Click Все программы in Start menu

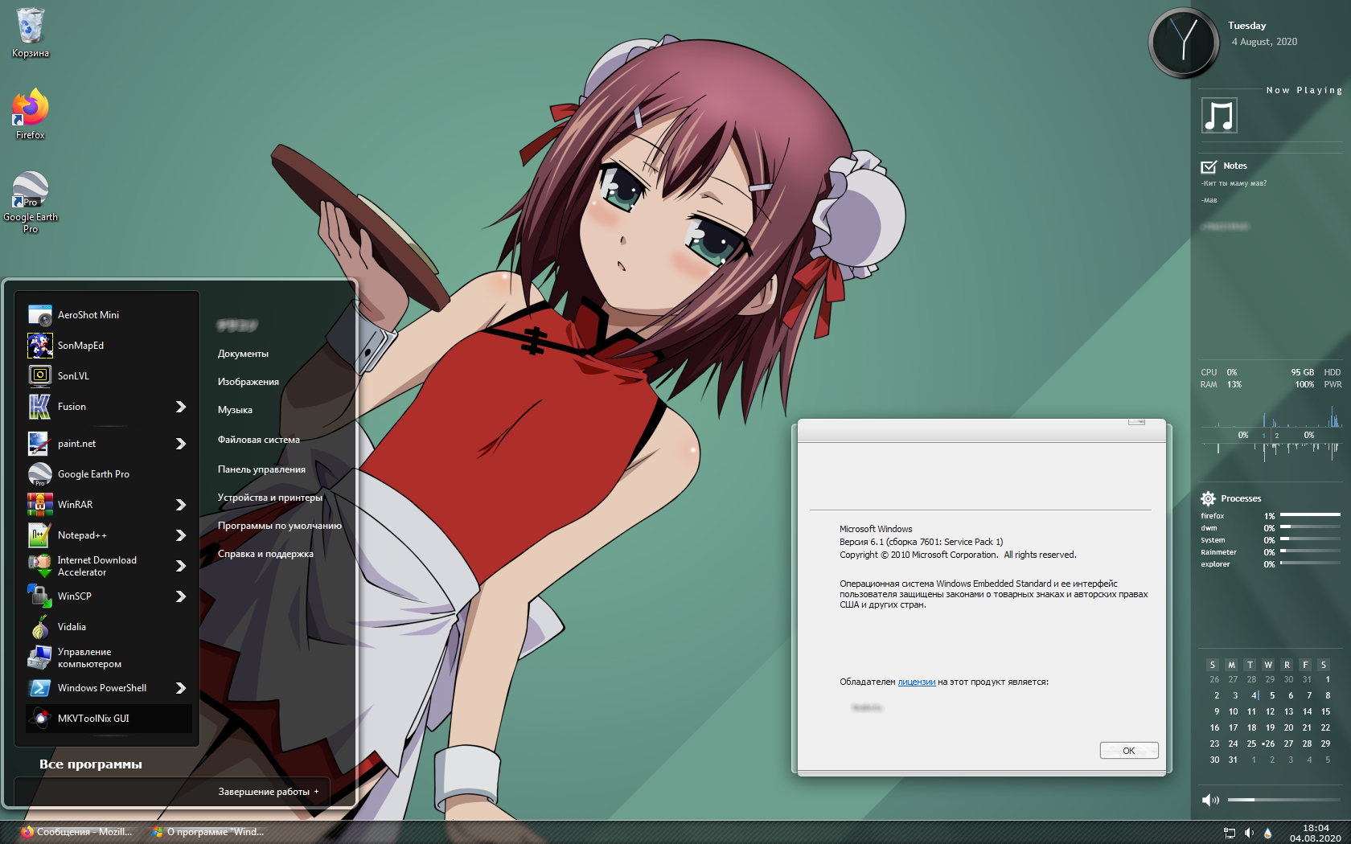tap(91, 764)
